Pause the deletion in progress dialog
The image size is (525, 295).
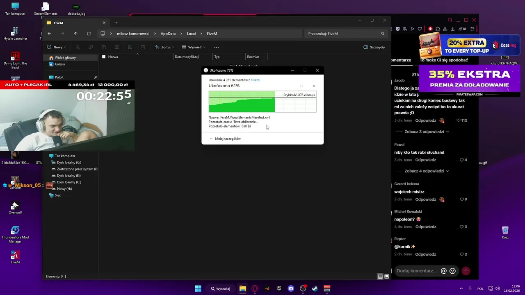301,86
